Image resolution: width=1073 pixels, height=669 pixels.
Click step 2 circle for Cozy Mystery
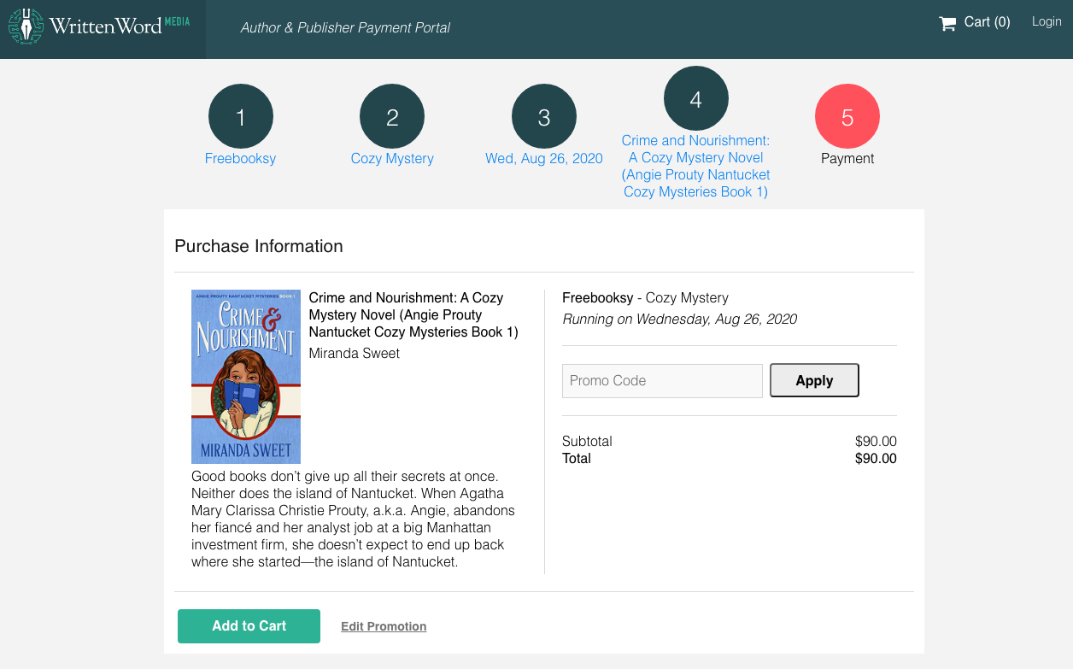point(391,115)
